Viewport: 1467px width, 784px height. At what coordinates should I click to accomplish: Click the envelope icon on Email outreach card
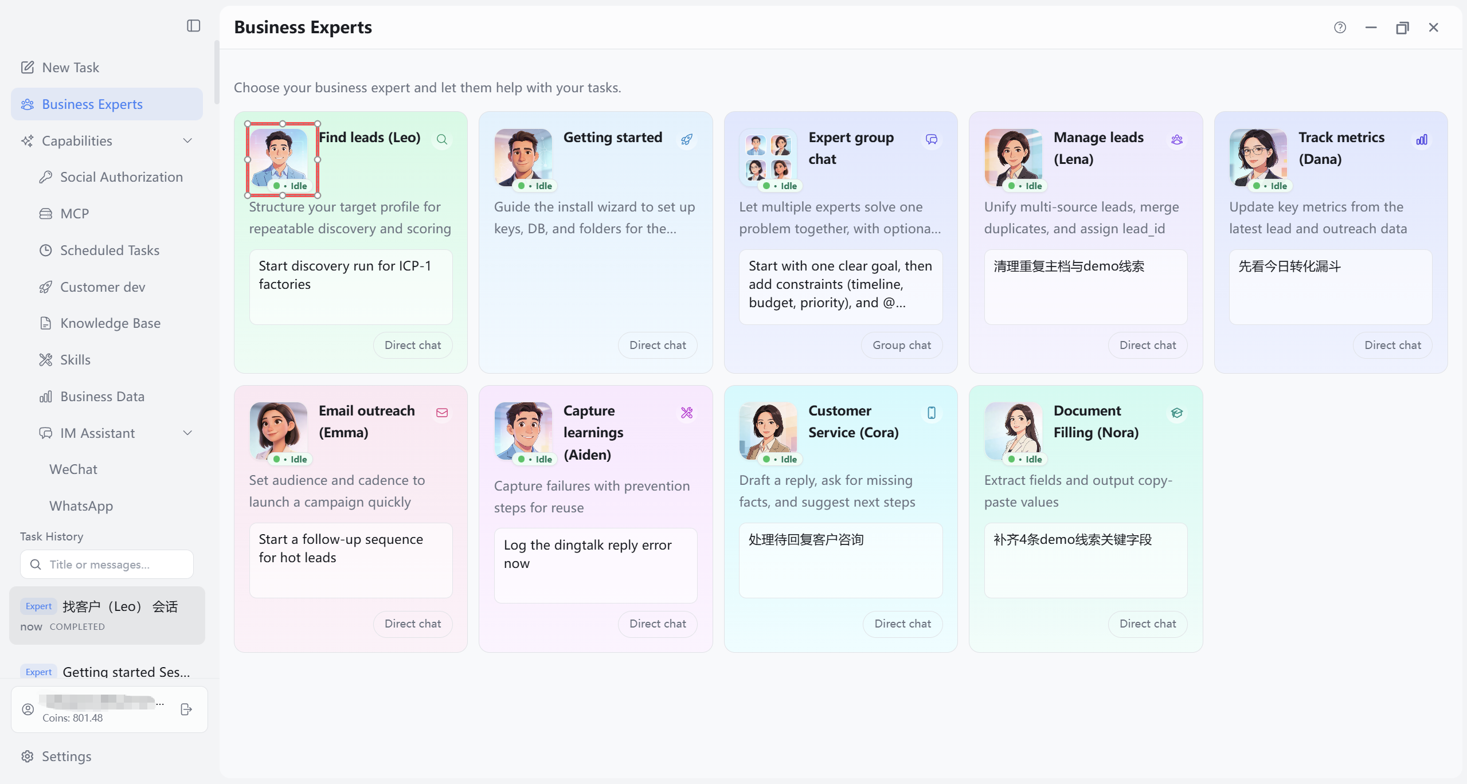[441, 413]
